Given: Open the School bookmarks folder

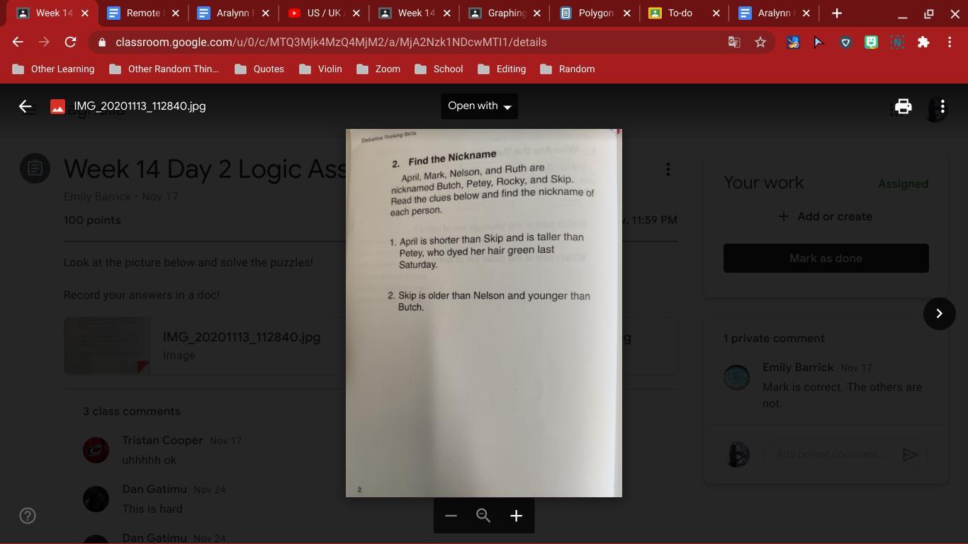Looking at the screenshot, I should pos(439,69).
